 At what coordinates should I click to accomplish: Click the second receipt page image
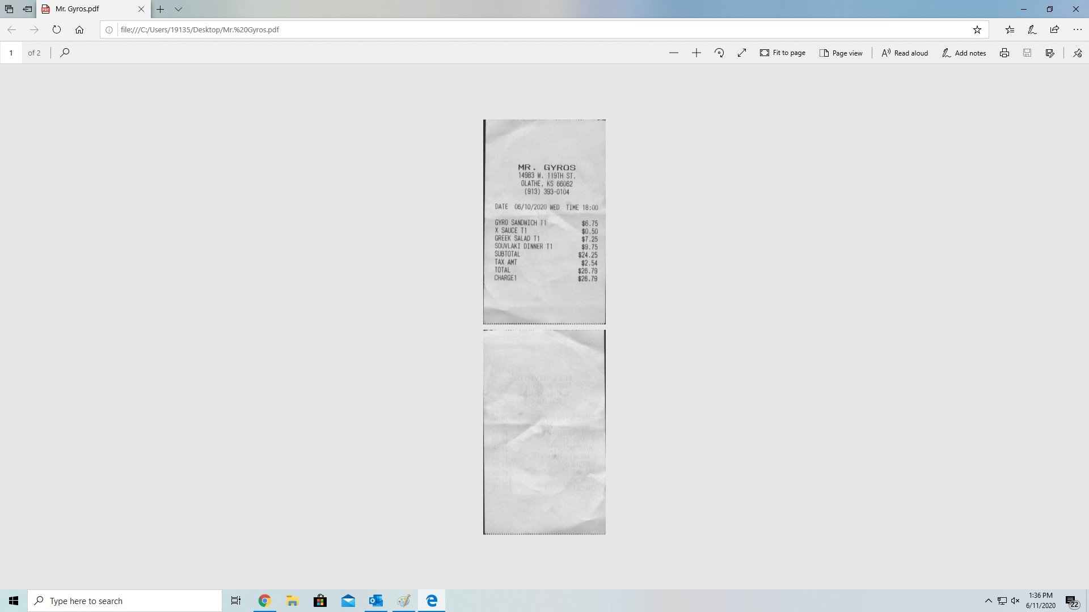tap(544, 432)
